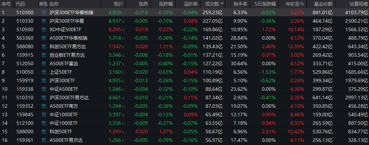Viewport: 369px width, 145px height.
Task: Click the 宽 type icon for 创业板ETF易方达
Action: (x=43, y=55)
